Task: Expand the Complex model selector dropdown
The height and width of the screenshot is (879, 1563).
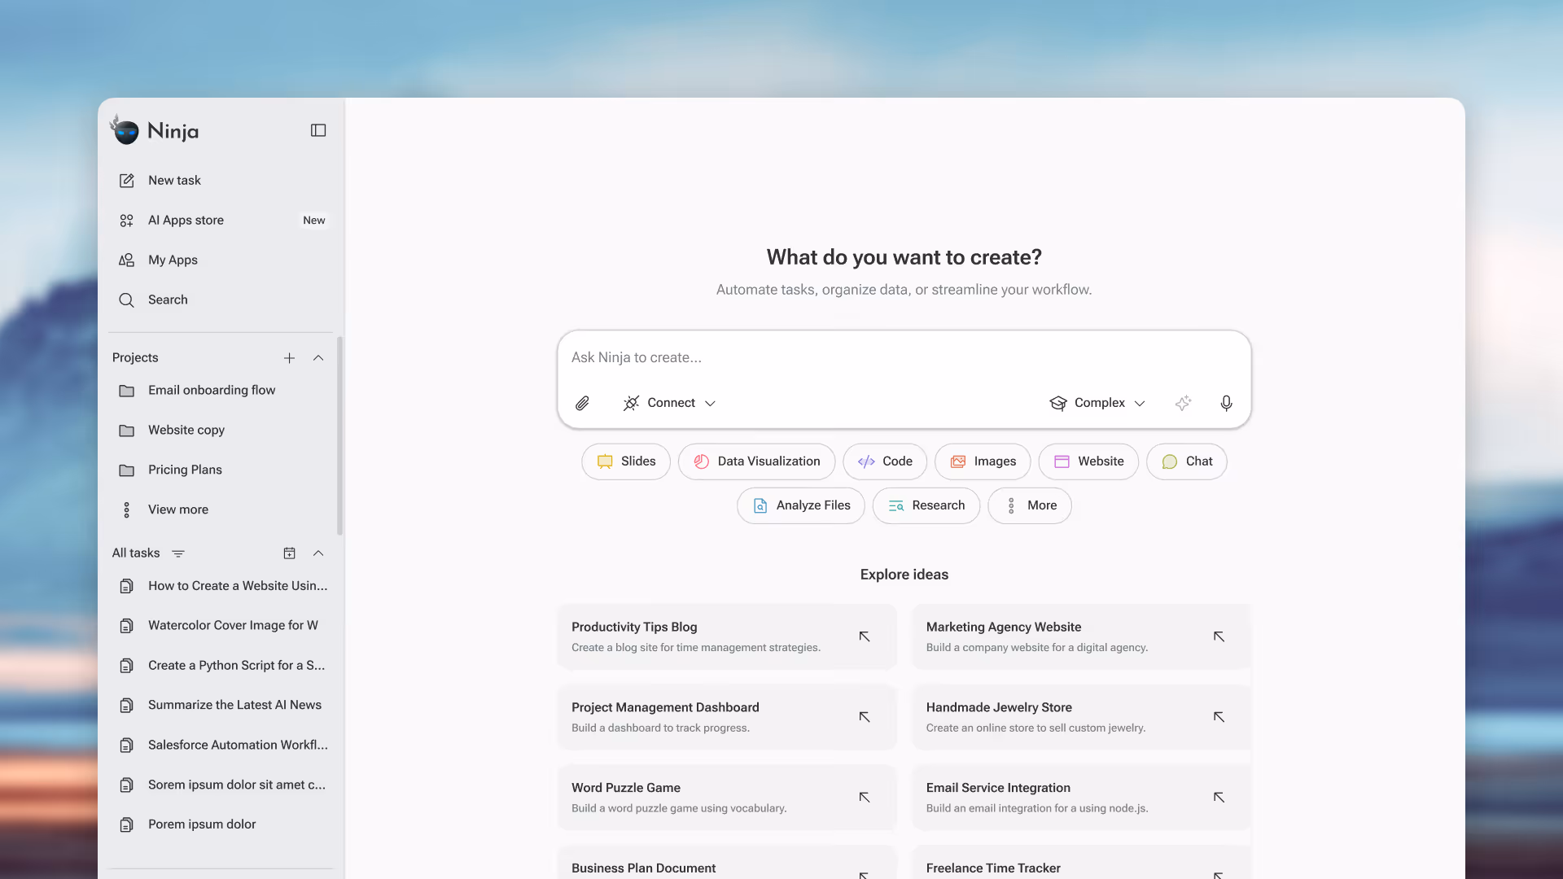Action: tap(1140, 403)
